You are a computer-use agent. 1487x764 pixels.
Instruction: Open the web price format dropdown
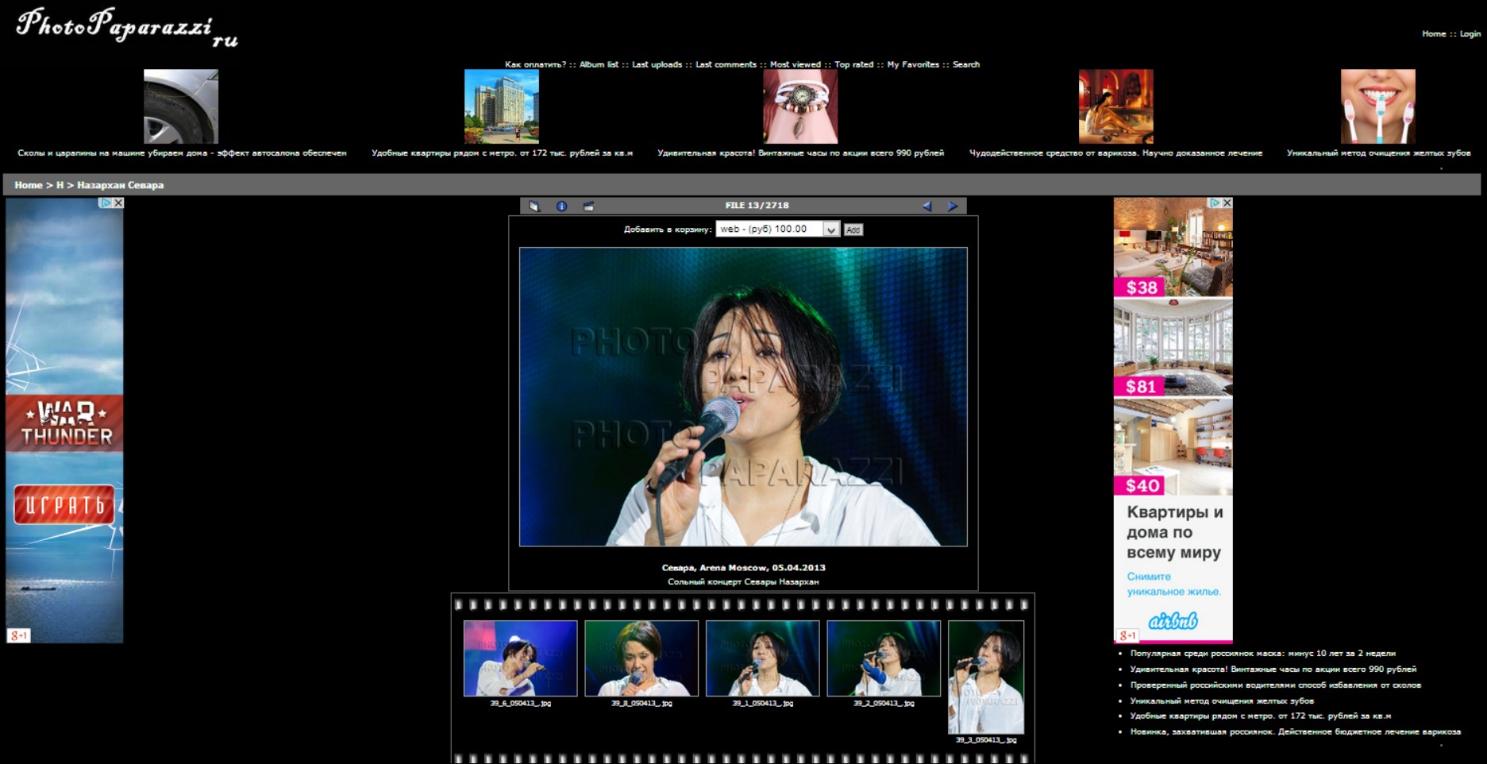pyautogui.click(x=830, y=230)
